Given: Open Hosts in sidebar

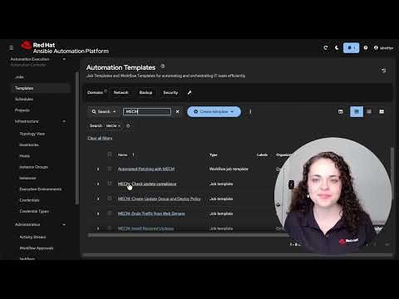Looking at the screenshot, I should pos(25,156).
